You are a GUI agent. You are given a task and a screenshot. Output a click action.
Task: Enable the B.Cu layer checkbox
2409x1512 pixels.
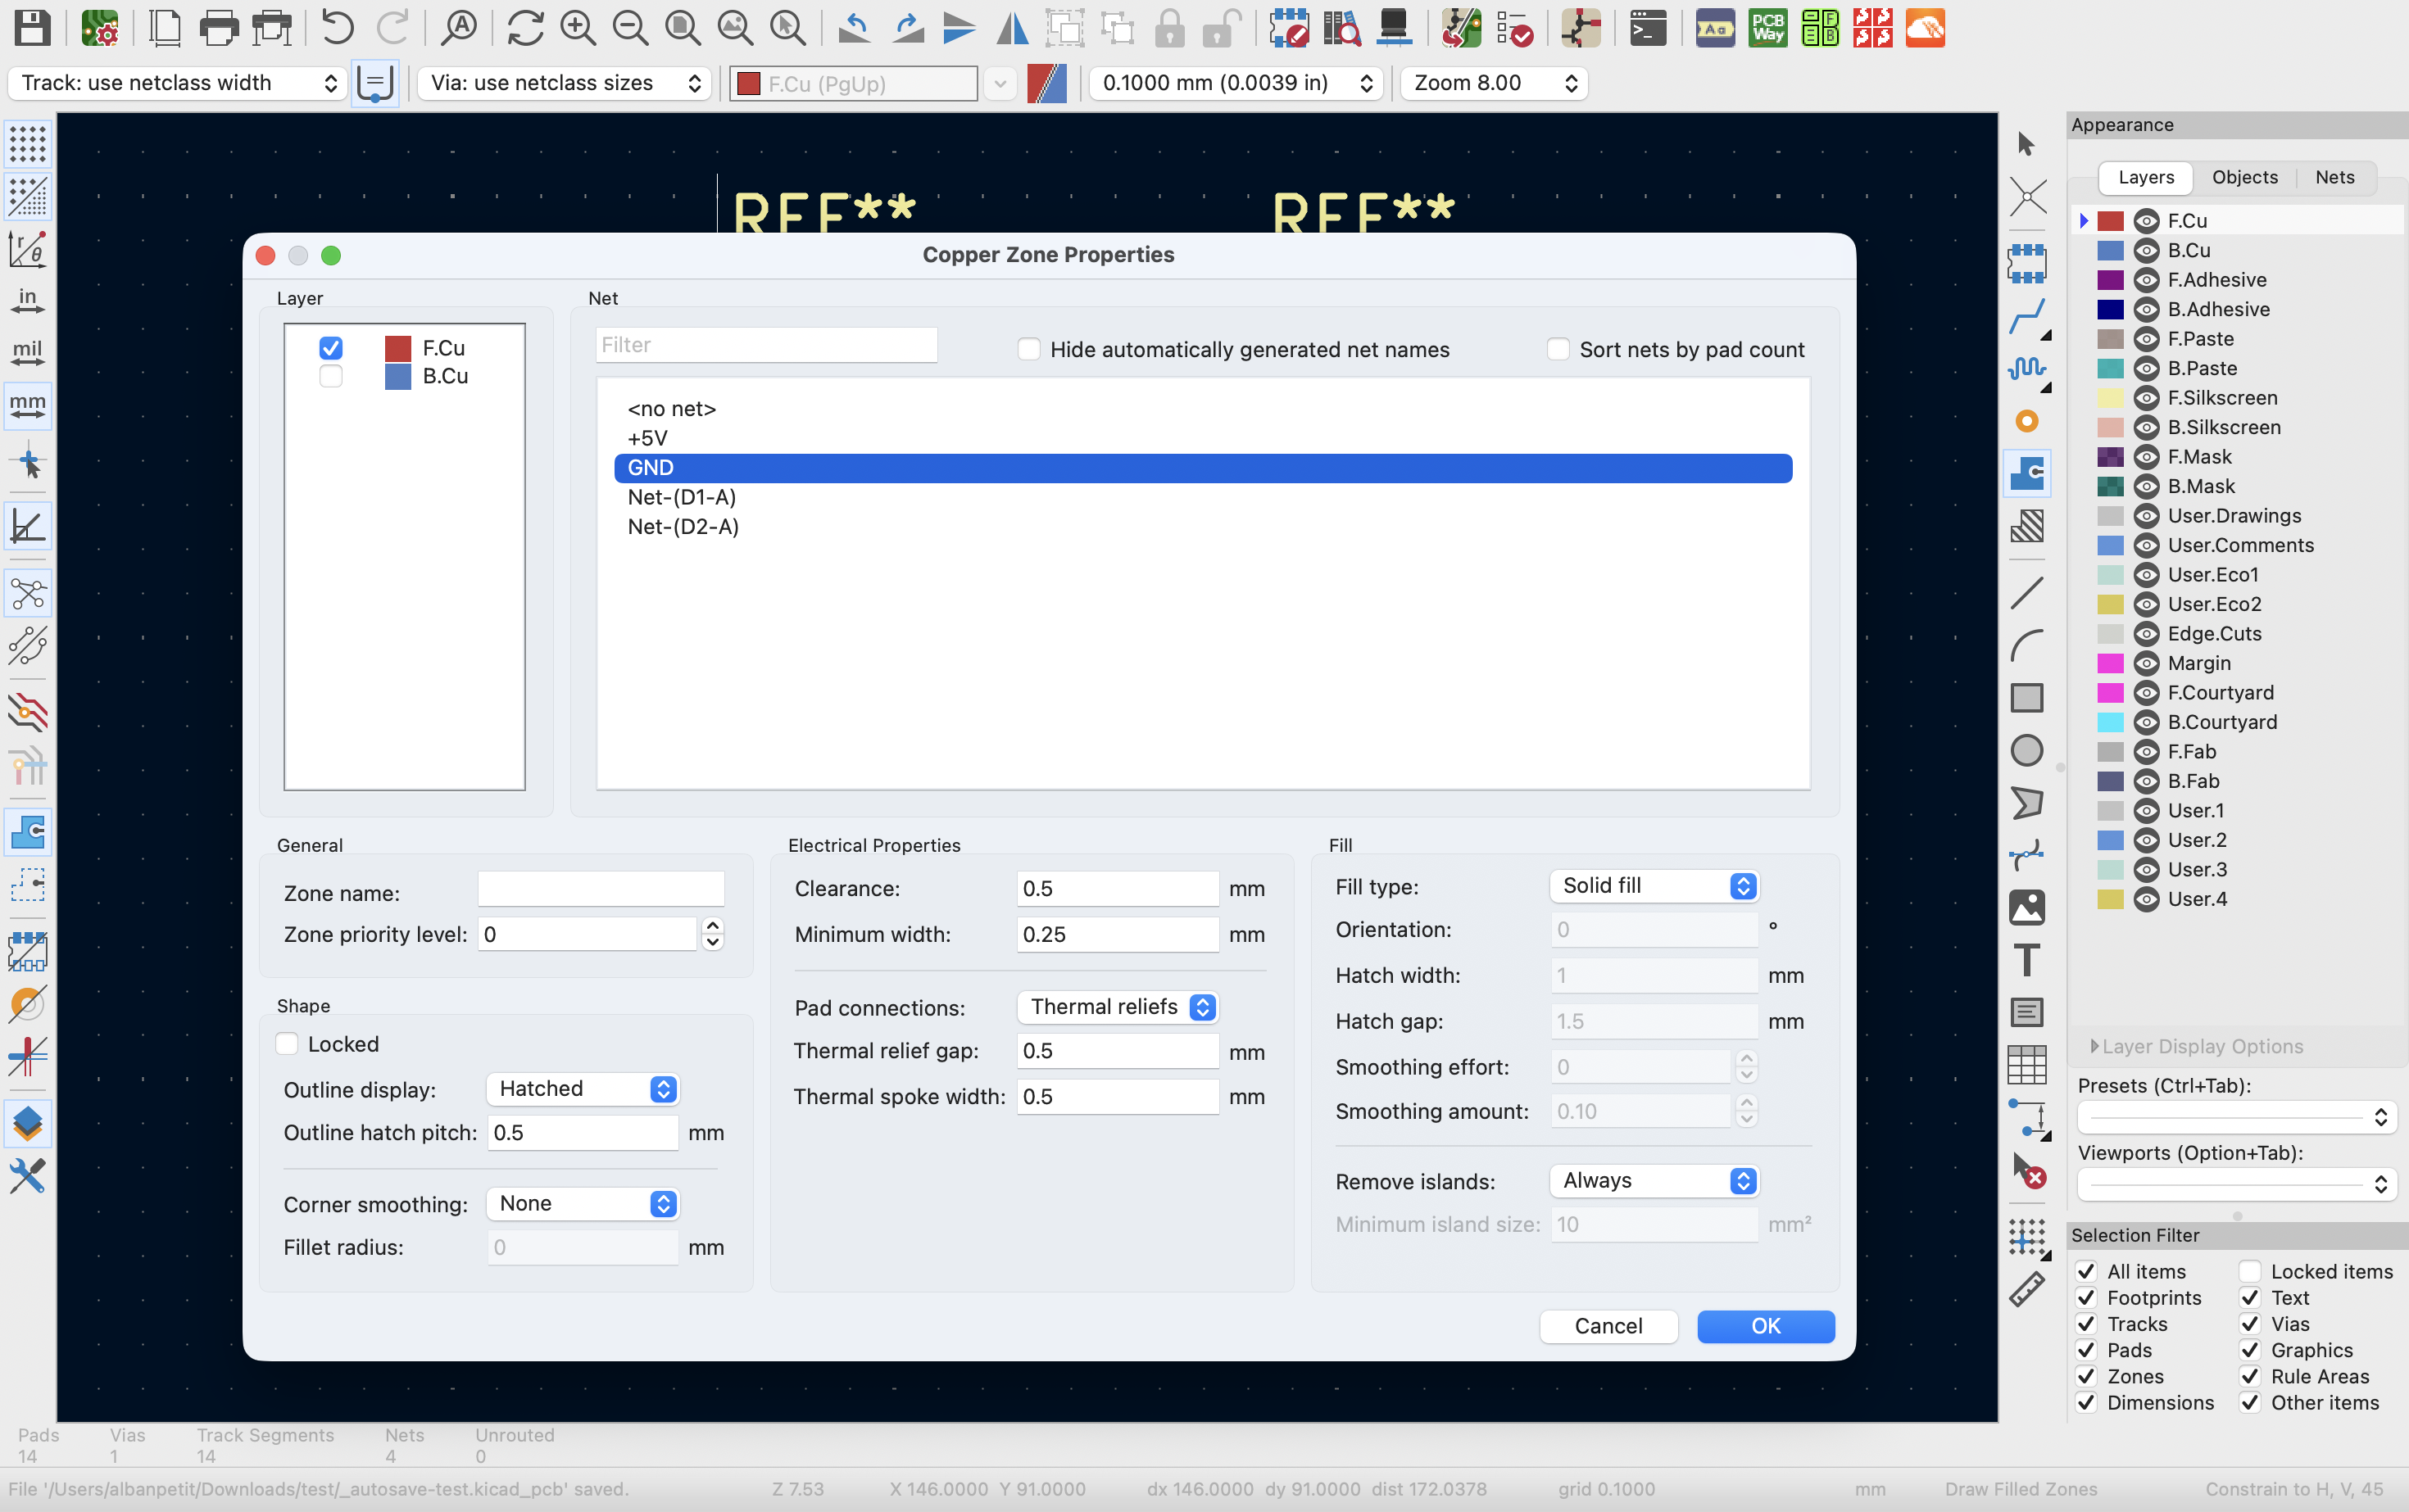[330, 376]
